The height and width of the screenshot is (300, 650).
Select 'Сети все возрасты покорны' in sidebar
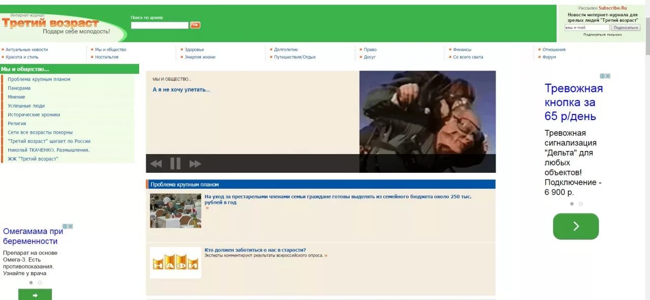click(40, 132)
